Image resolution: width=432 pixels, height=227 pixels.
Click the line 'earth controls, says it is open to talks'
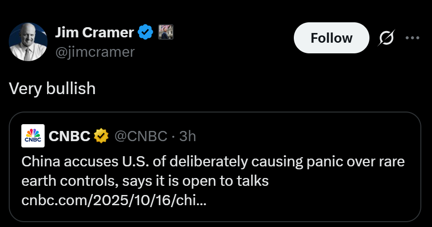click(145, 181)
